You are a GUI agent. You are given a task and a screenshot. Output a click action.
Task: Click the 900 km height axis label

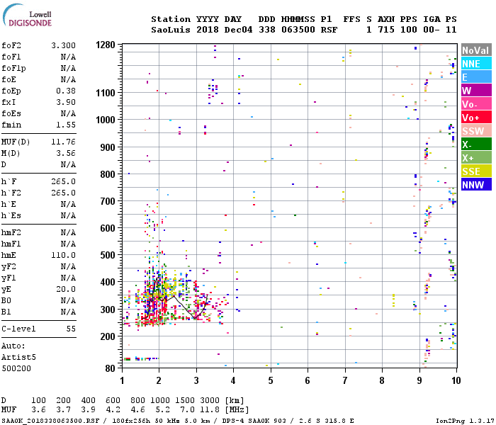pyautogui.click(x=108, y=147)
